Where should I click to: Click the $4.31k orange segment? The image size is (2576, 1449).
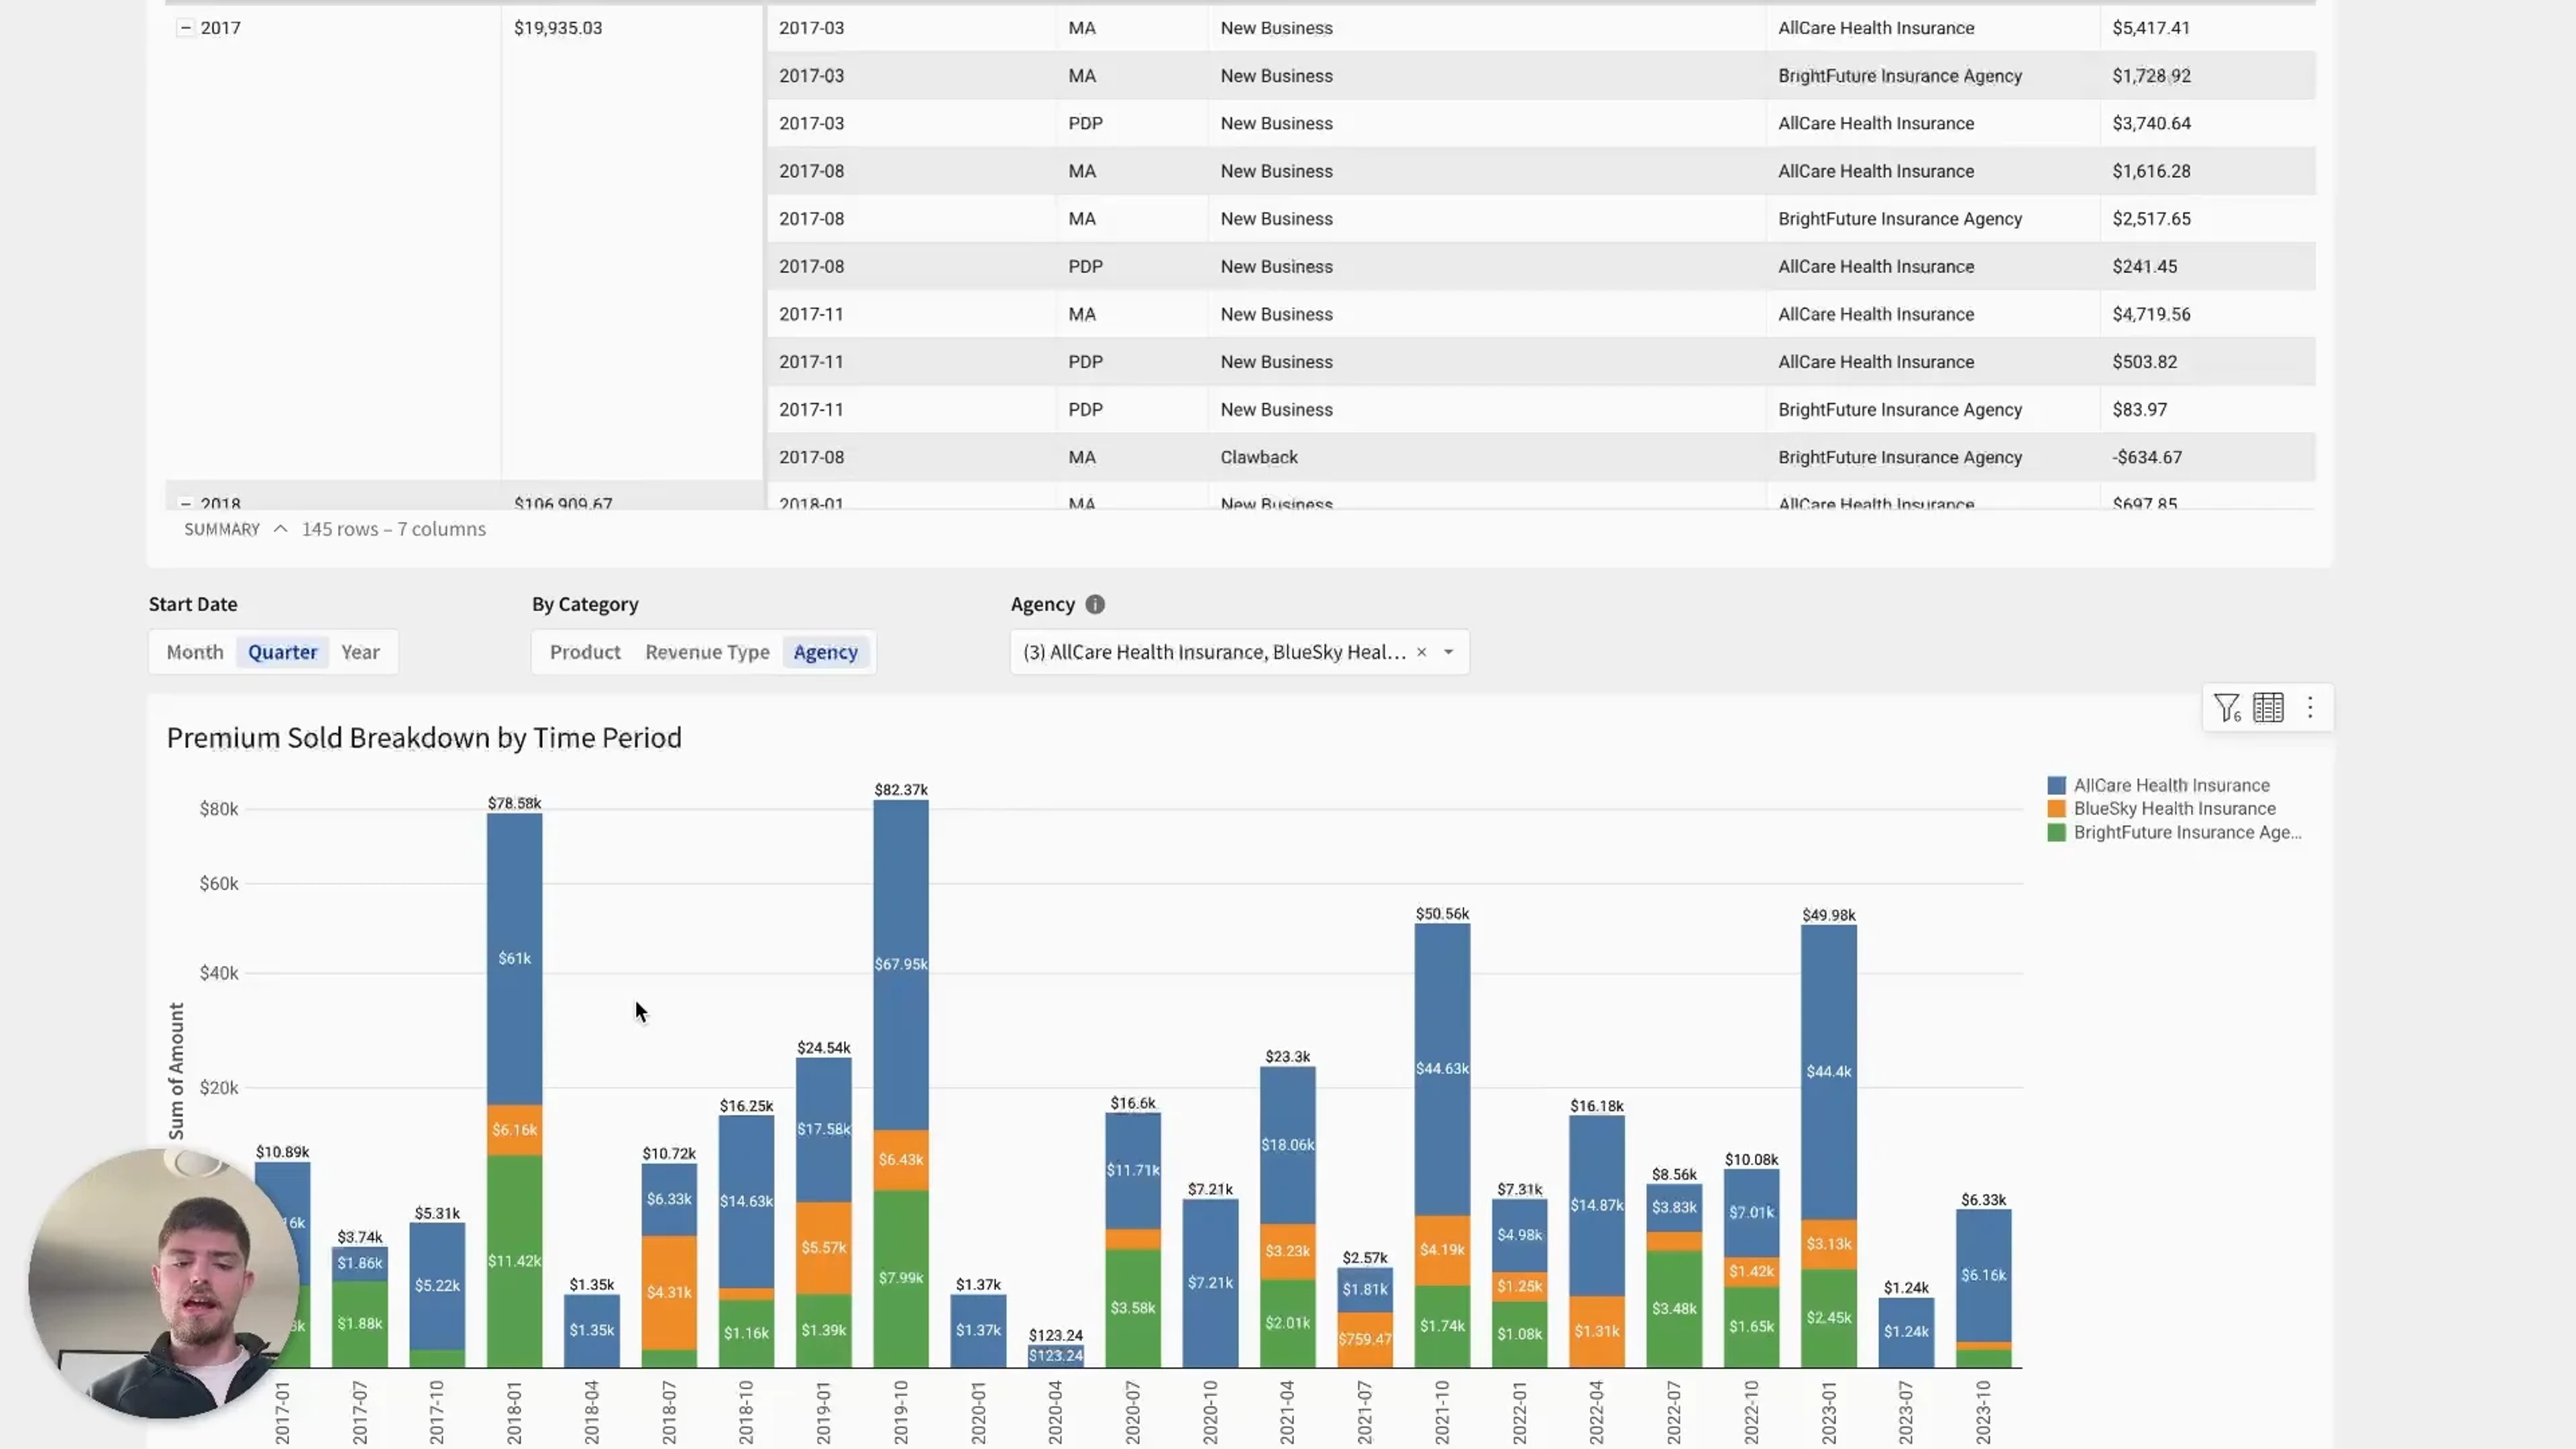point(669,1292)
